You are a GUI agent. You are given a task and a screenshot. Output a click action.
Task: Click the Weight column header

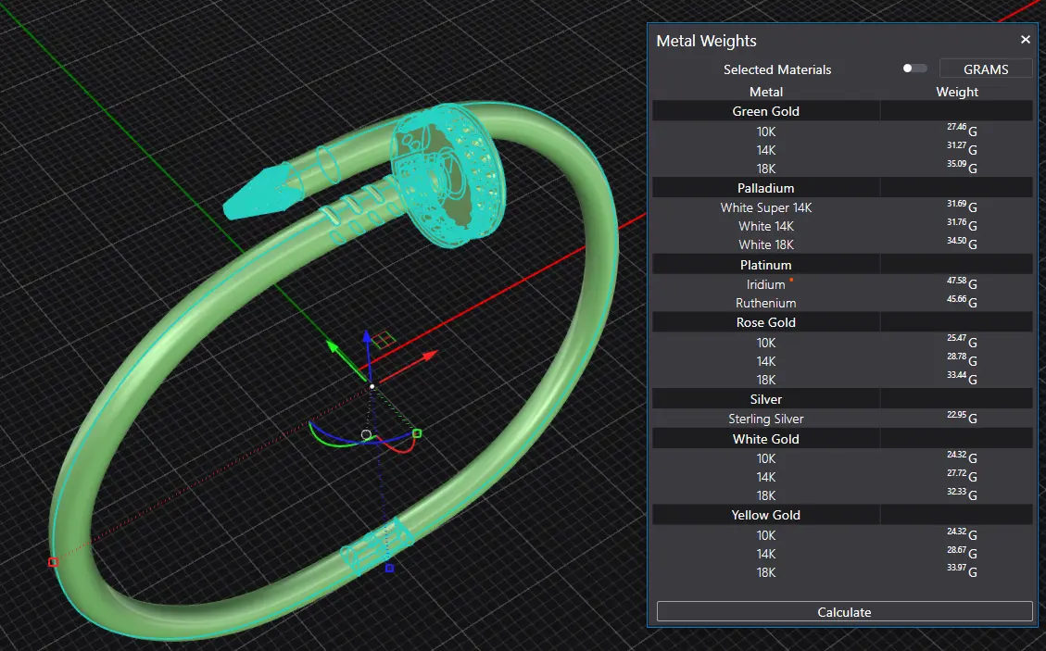956,92
